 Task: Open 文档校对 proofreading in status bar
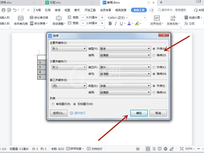point(95,149)
